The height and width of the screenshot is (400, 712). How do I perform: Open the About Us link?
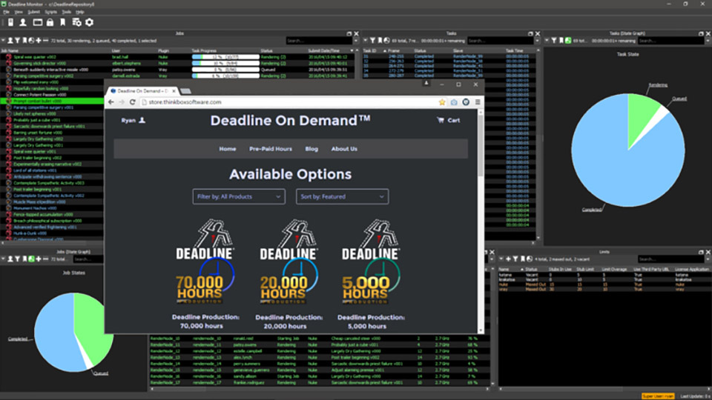click(344, 149)
